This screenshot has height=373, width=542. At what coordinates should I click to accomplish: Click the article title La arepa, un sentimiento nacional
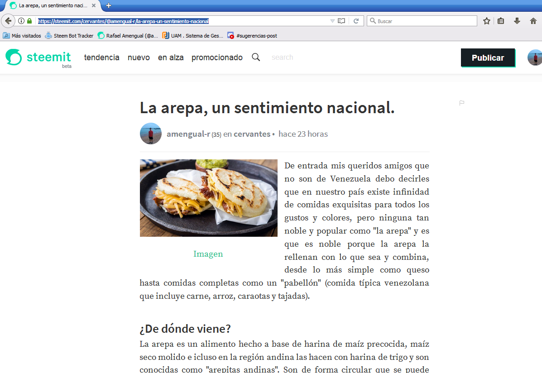(x=267, y=108)
